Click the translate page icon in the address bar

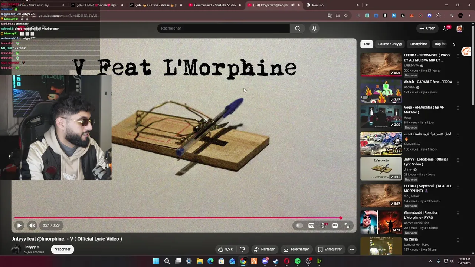(x=330, y=16)
